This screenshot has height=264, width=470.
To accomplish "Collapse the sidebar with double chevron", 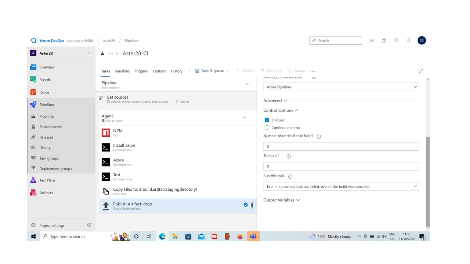I will [x=89, y=225].
